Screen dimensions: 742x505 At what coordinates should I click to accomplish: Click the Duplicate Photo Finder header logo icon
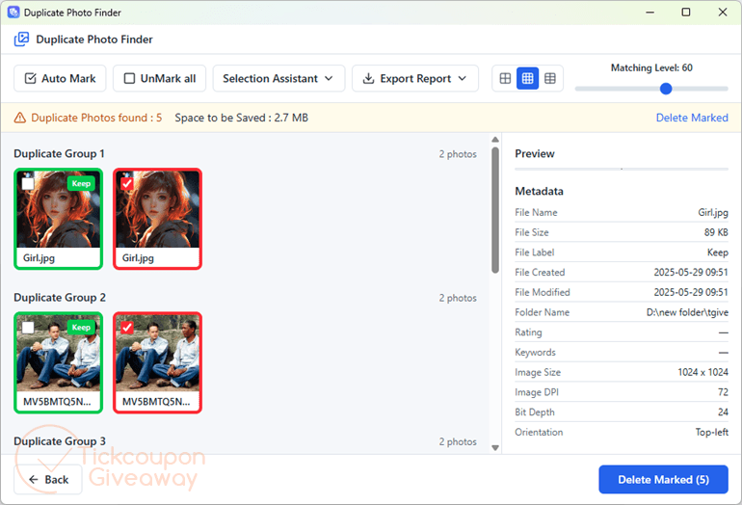(x=21, y=40)
